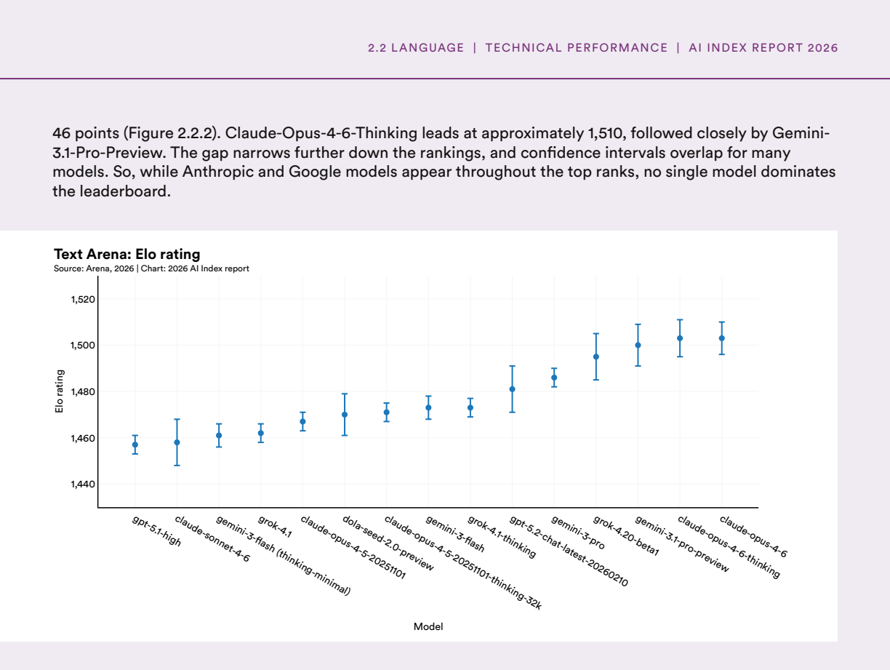Click the y-axis label 'Elo rating'

coord(60,391)
